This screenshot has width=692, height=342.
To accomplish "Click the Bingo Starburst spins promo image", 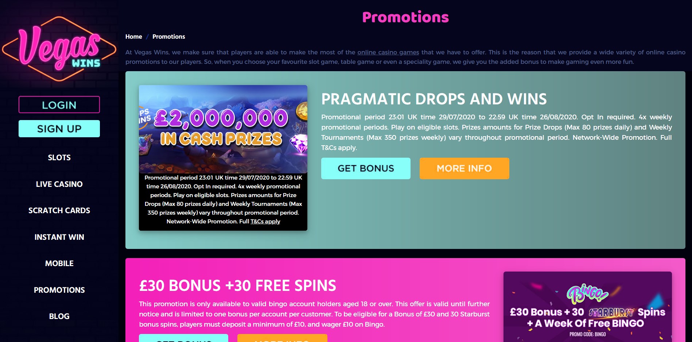I will click(588, 307).
